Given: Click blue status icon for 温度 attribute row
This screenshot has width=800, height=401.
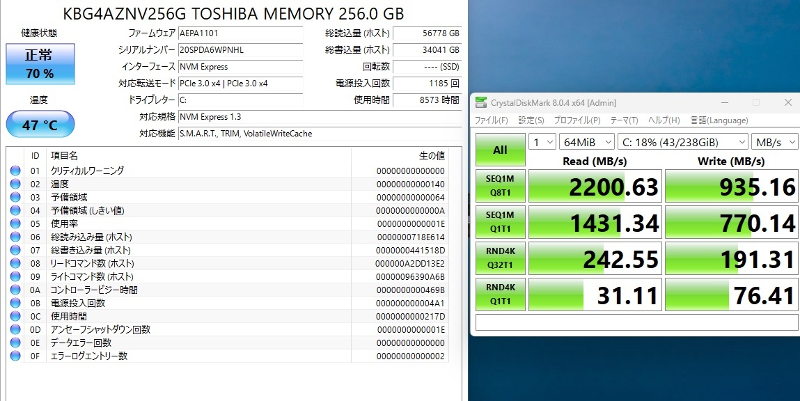Looking at the screenshot, I should point(15,184).
